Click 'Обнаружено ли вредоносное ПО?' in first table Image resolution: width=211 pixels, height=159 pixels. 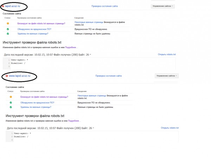(x=34, y=29)
